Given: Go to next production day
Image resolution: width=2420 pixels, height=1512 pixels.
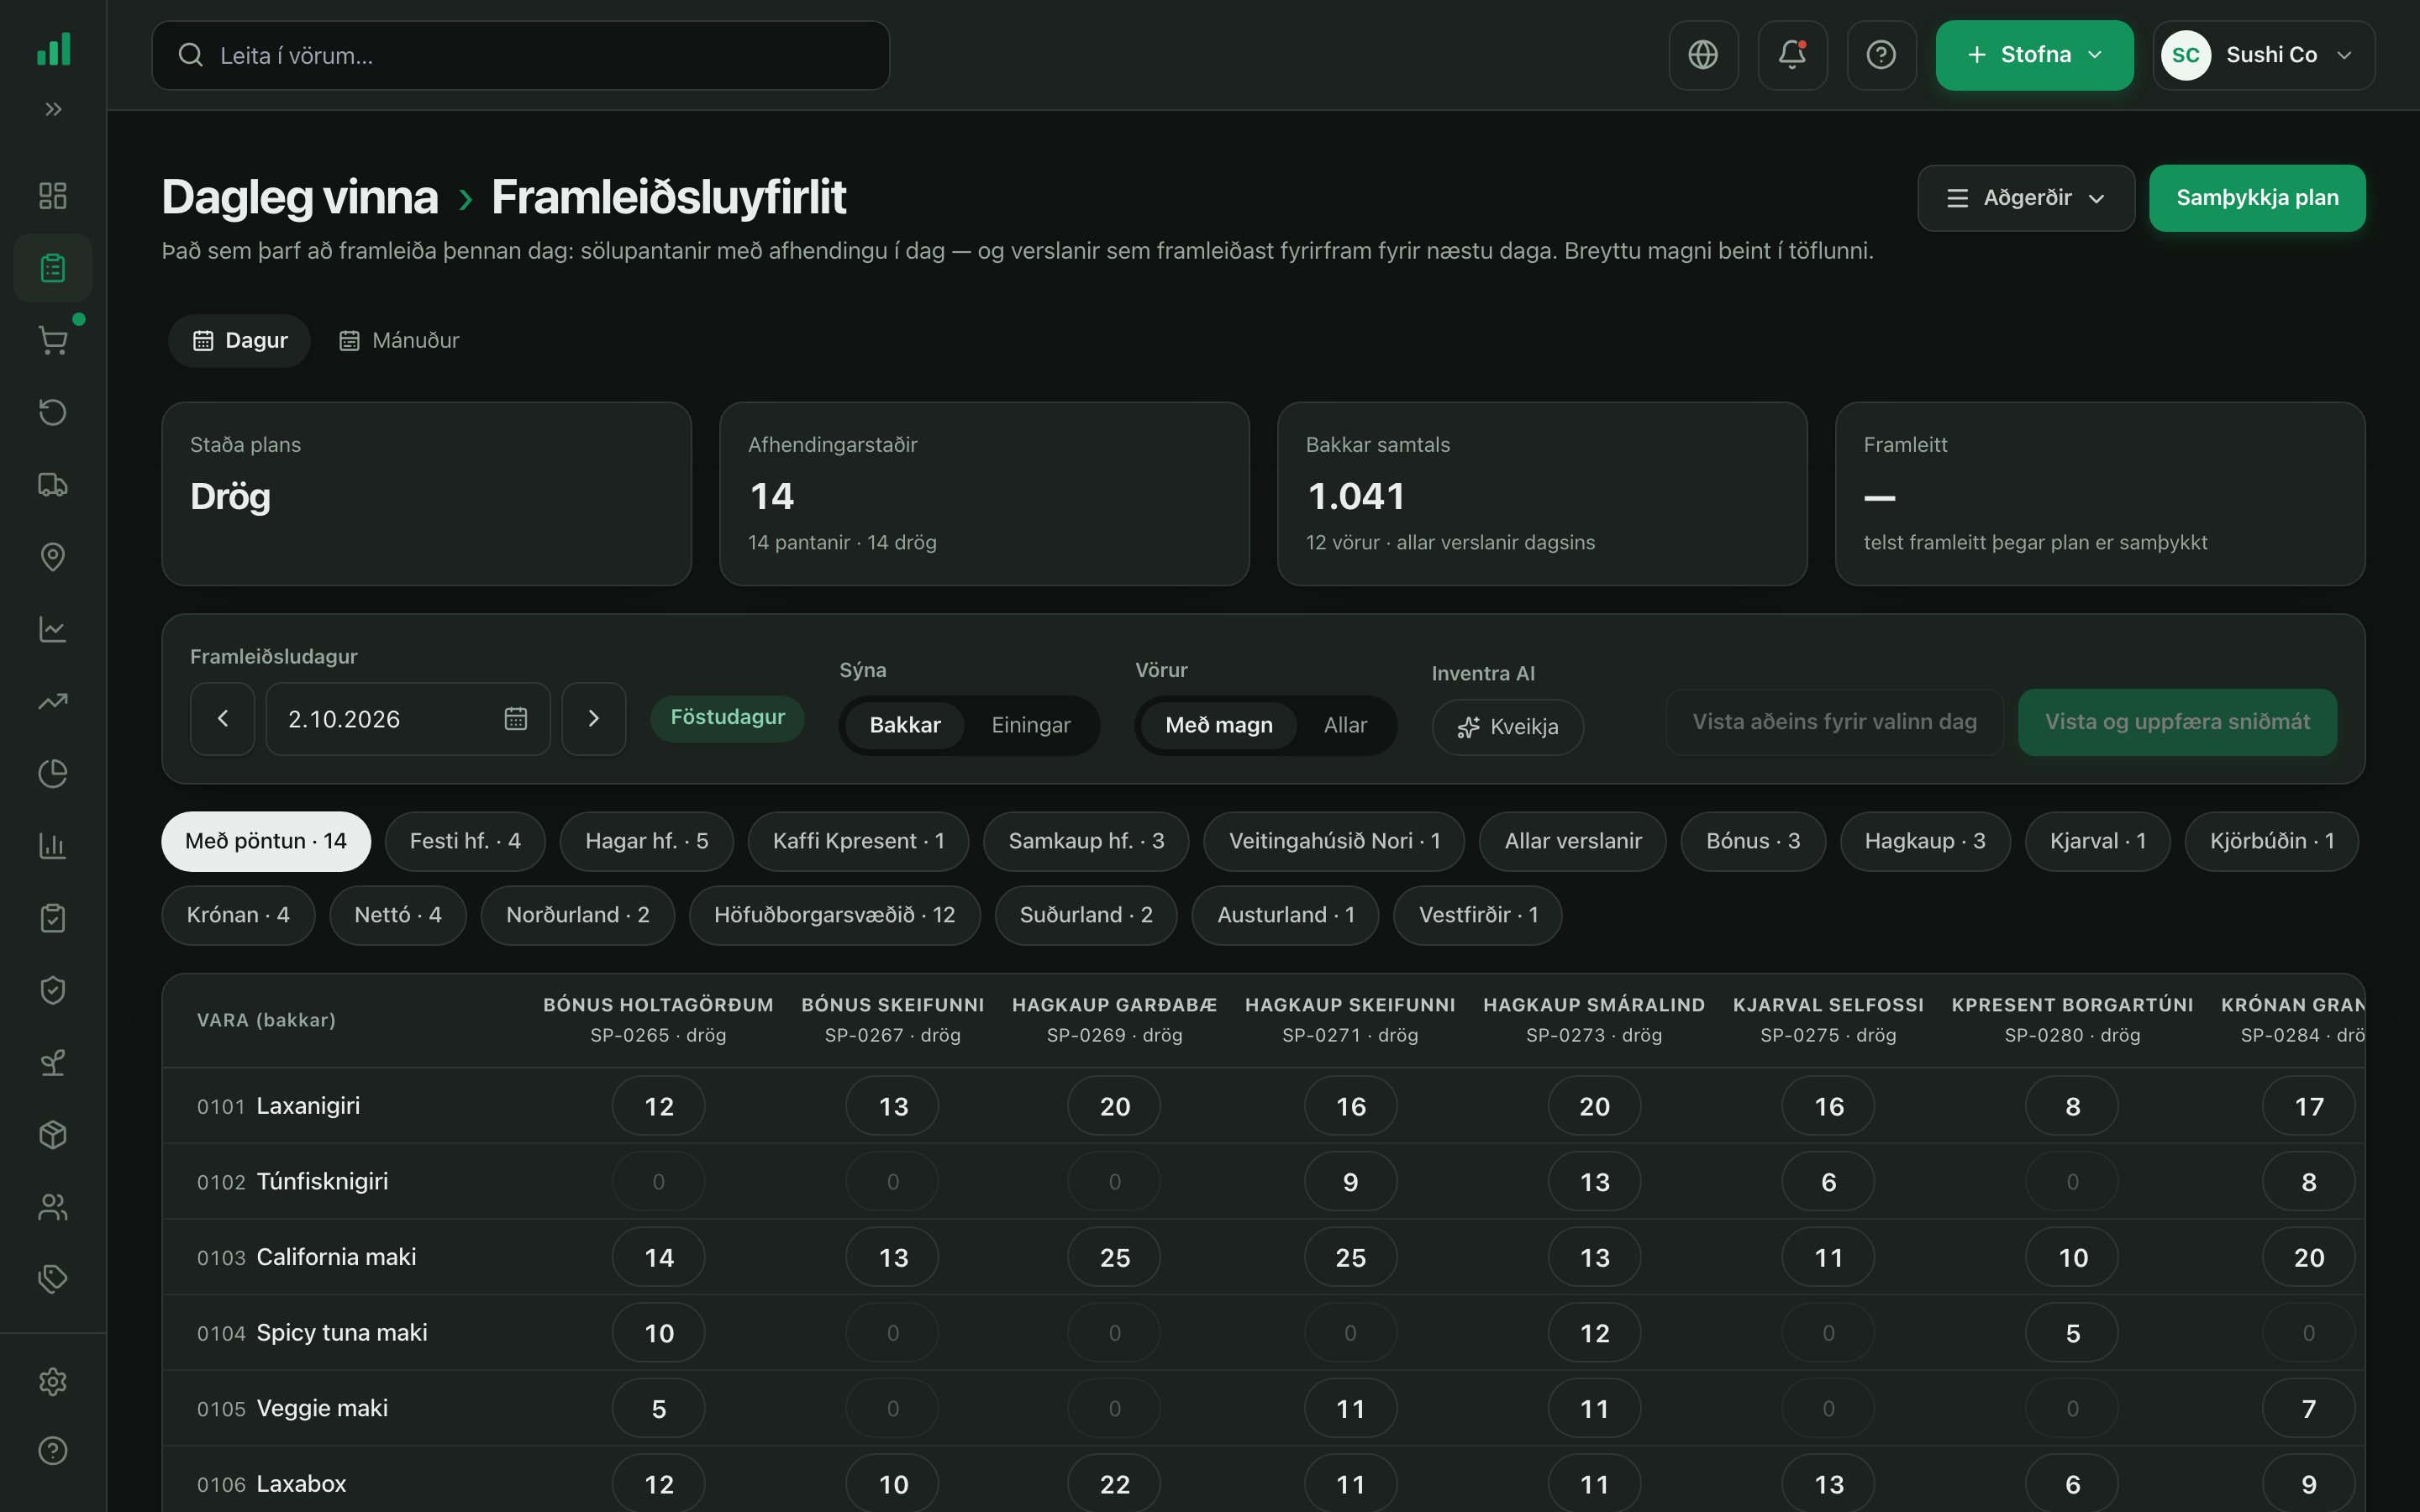Looking at the screenshot, I should pyautogui.click(x=593, y=719).
